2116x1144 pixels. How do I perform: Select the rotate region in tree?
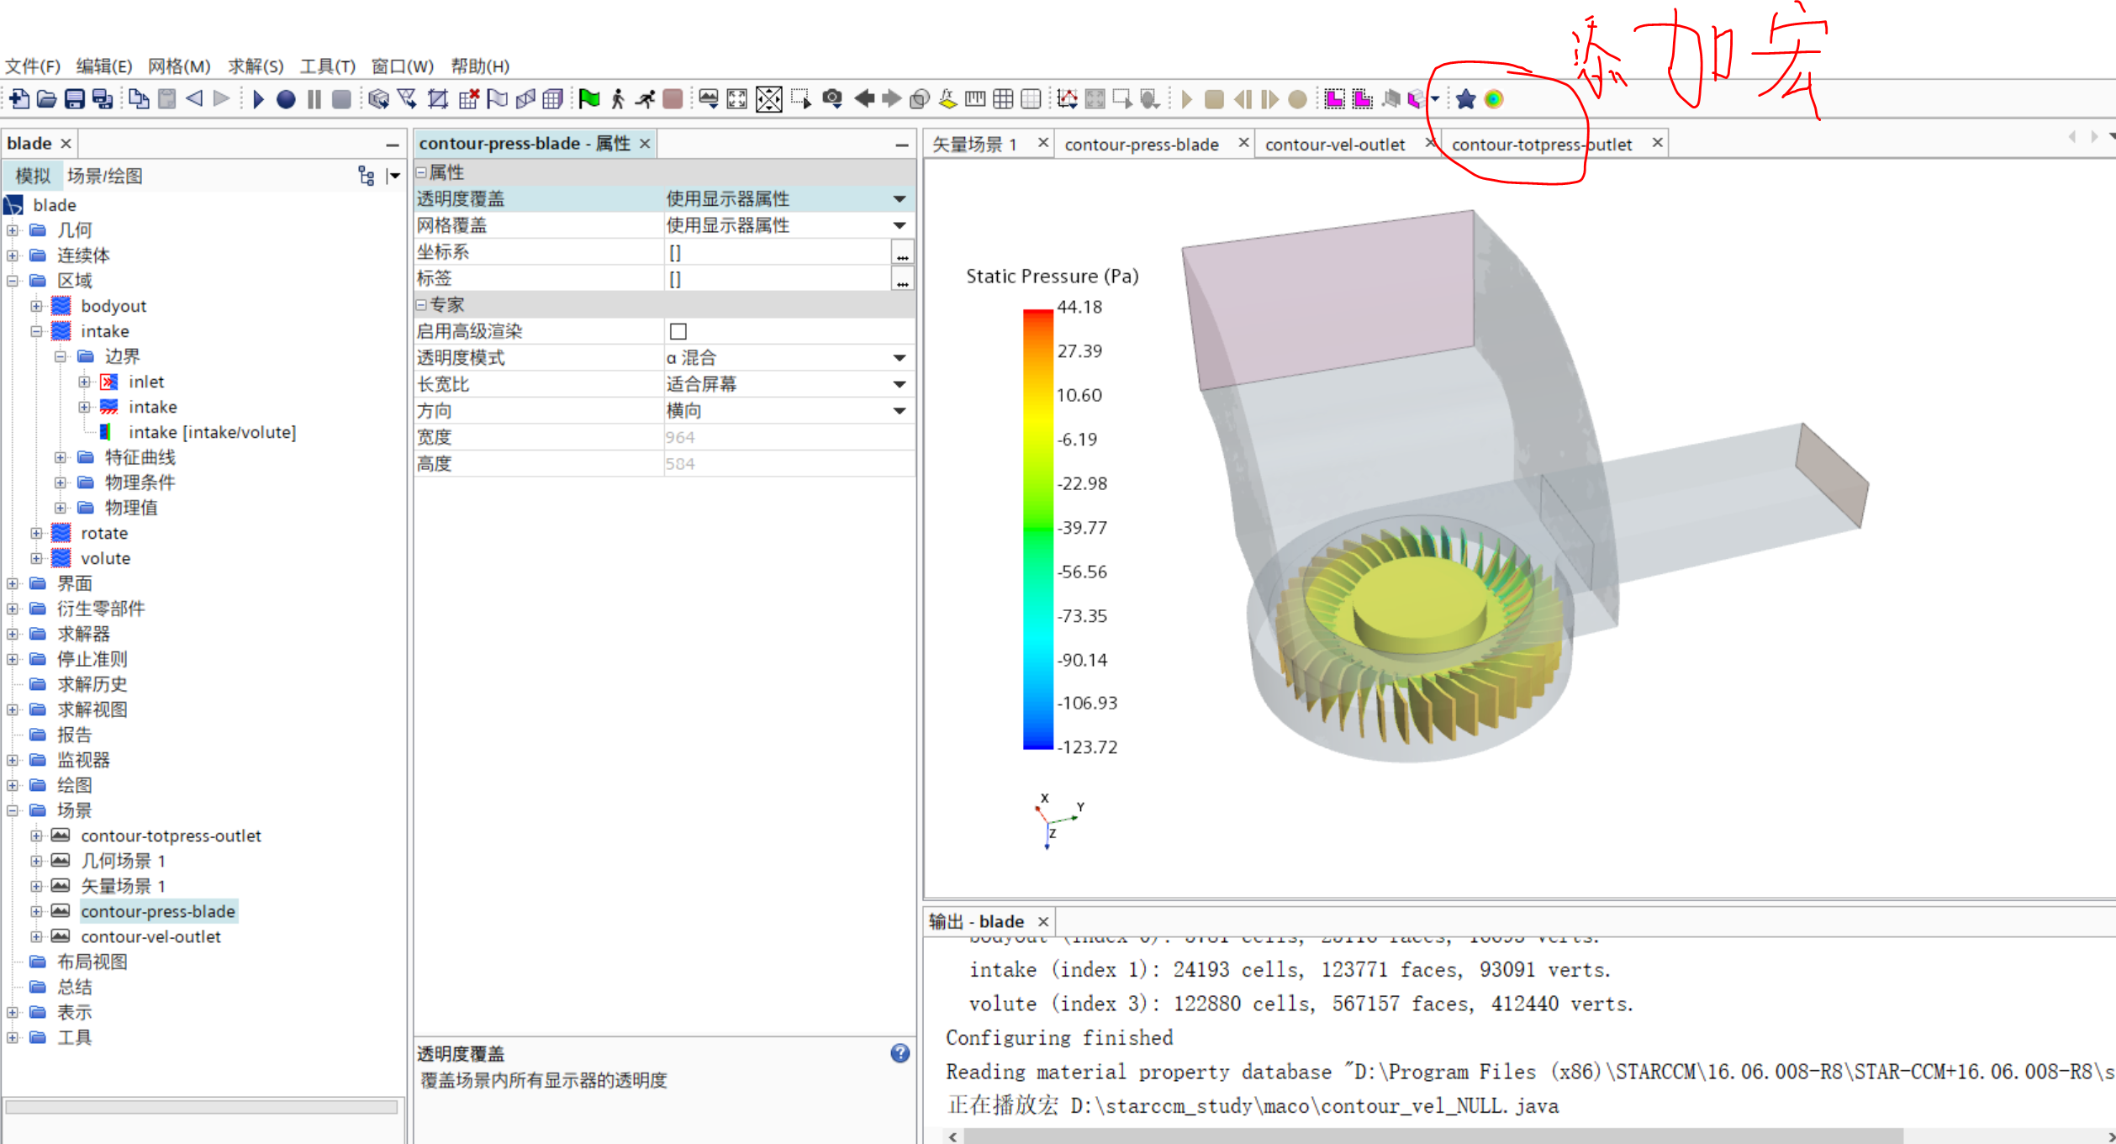pos(104,533)
